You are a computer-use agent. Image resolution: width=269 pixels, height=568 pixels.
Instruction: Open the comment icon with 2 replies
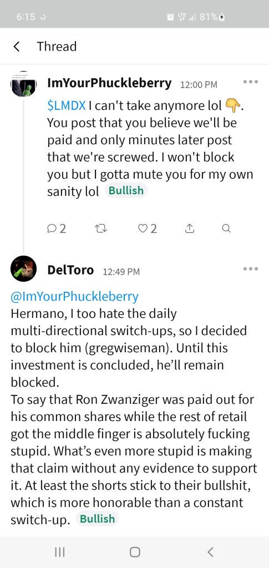57,229
